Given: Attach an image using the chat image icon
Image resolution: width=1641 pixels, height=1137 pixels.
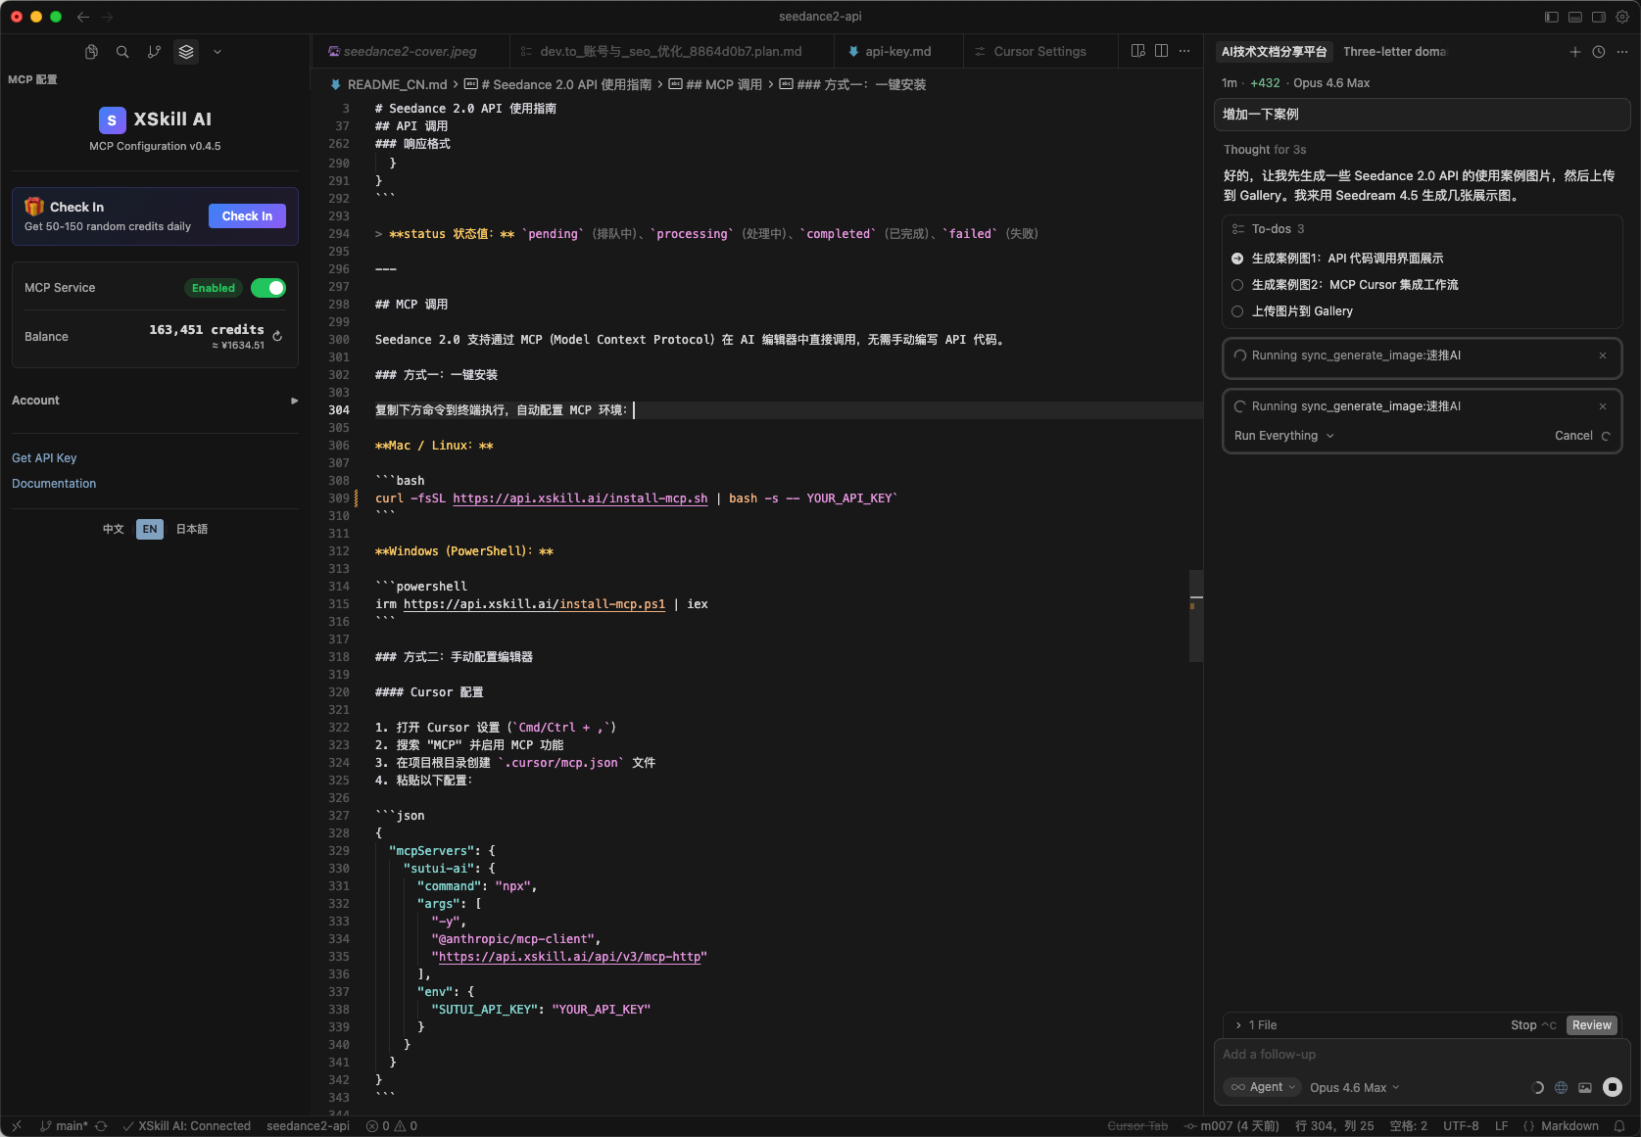Looking at the screenshot, I should tap(1585, 1087).
